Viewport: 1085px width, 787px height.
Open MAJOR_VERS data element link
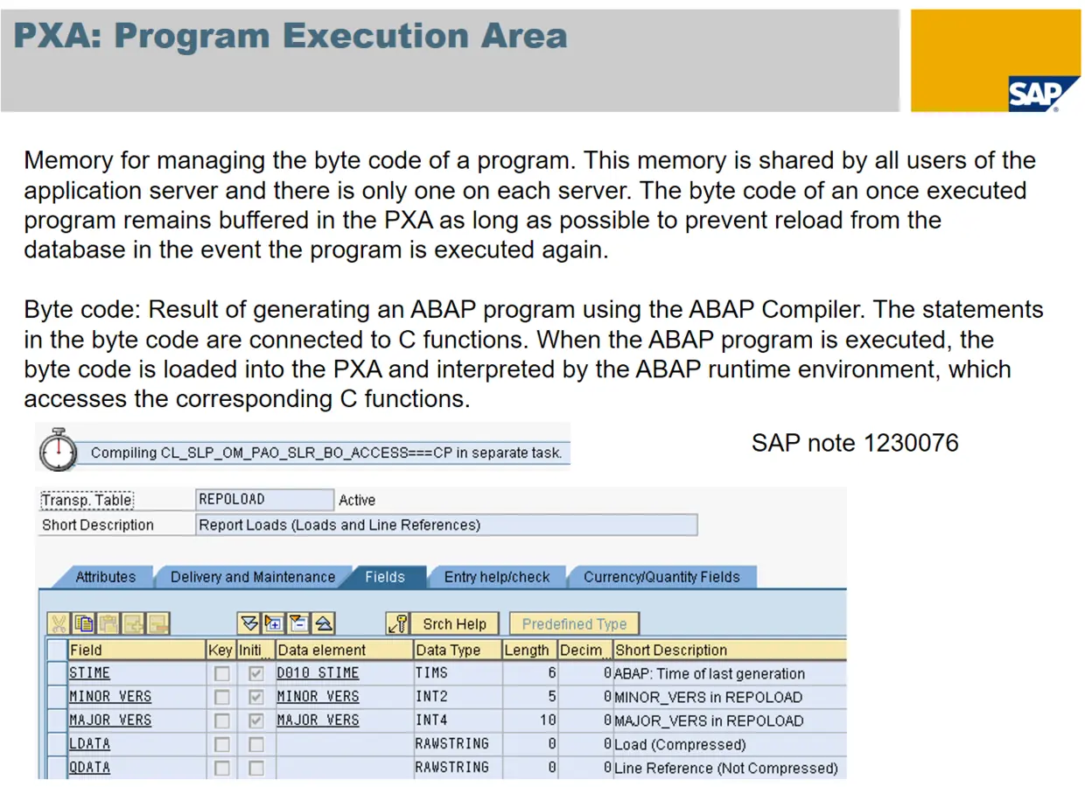pyautogui.click(x=318, y=720)
